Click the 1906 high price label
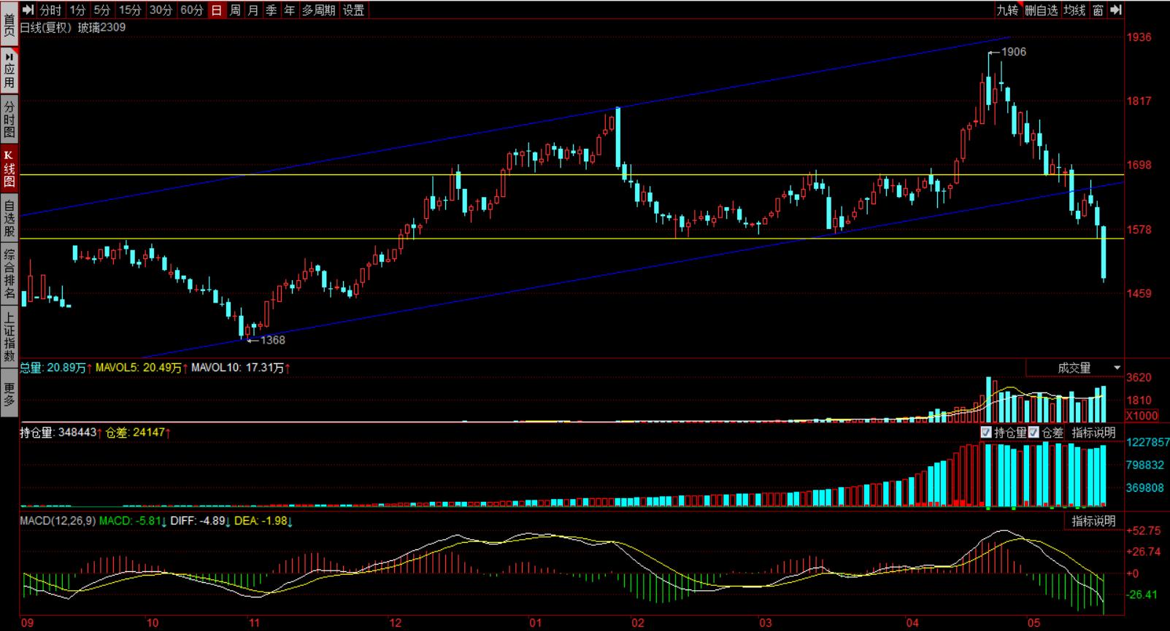The height and width of the screenshot is (631, 1170). pos(1013,52)
